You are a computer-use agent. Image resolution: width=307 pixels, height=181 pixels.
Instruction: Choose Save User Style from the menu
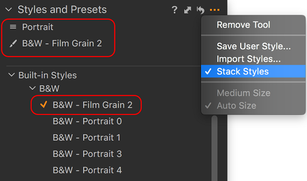253,46
